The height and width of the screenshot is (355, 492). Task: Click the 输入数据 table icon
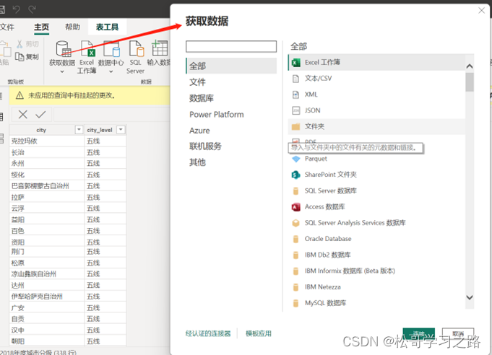coord(160,48)
